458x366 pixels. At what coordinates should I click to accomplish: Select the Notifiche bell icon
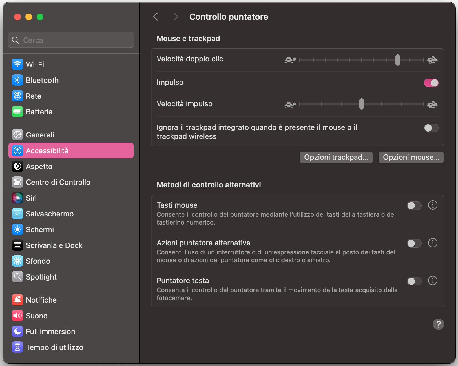click(x=17, y=300)
